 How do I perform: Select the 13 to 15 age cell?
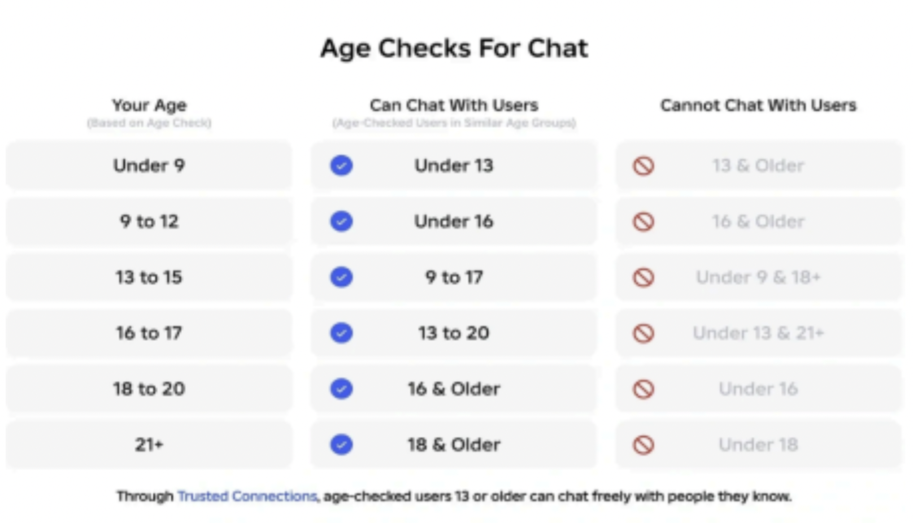(149, 277)
